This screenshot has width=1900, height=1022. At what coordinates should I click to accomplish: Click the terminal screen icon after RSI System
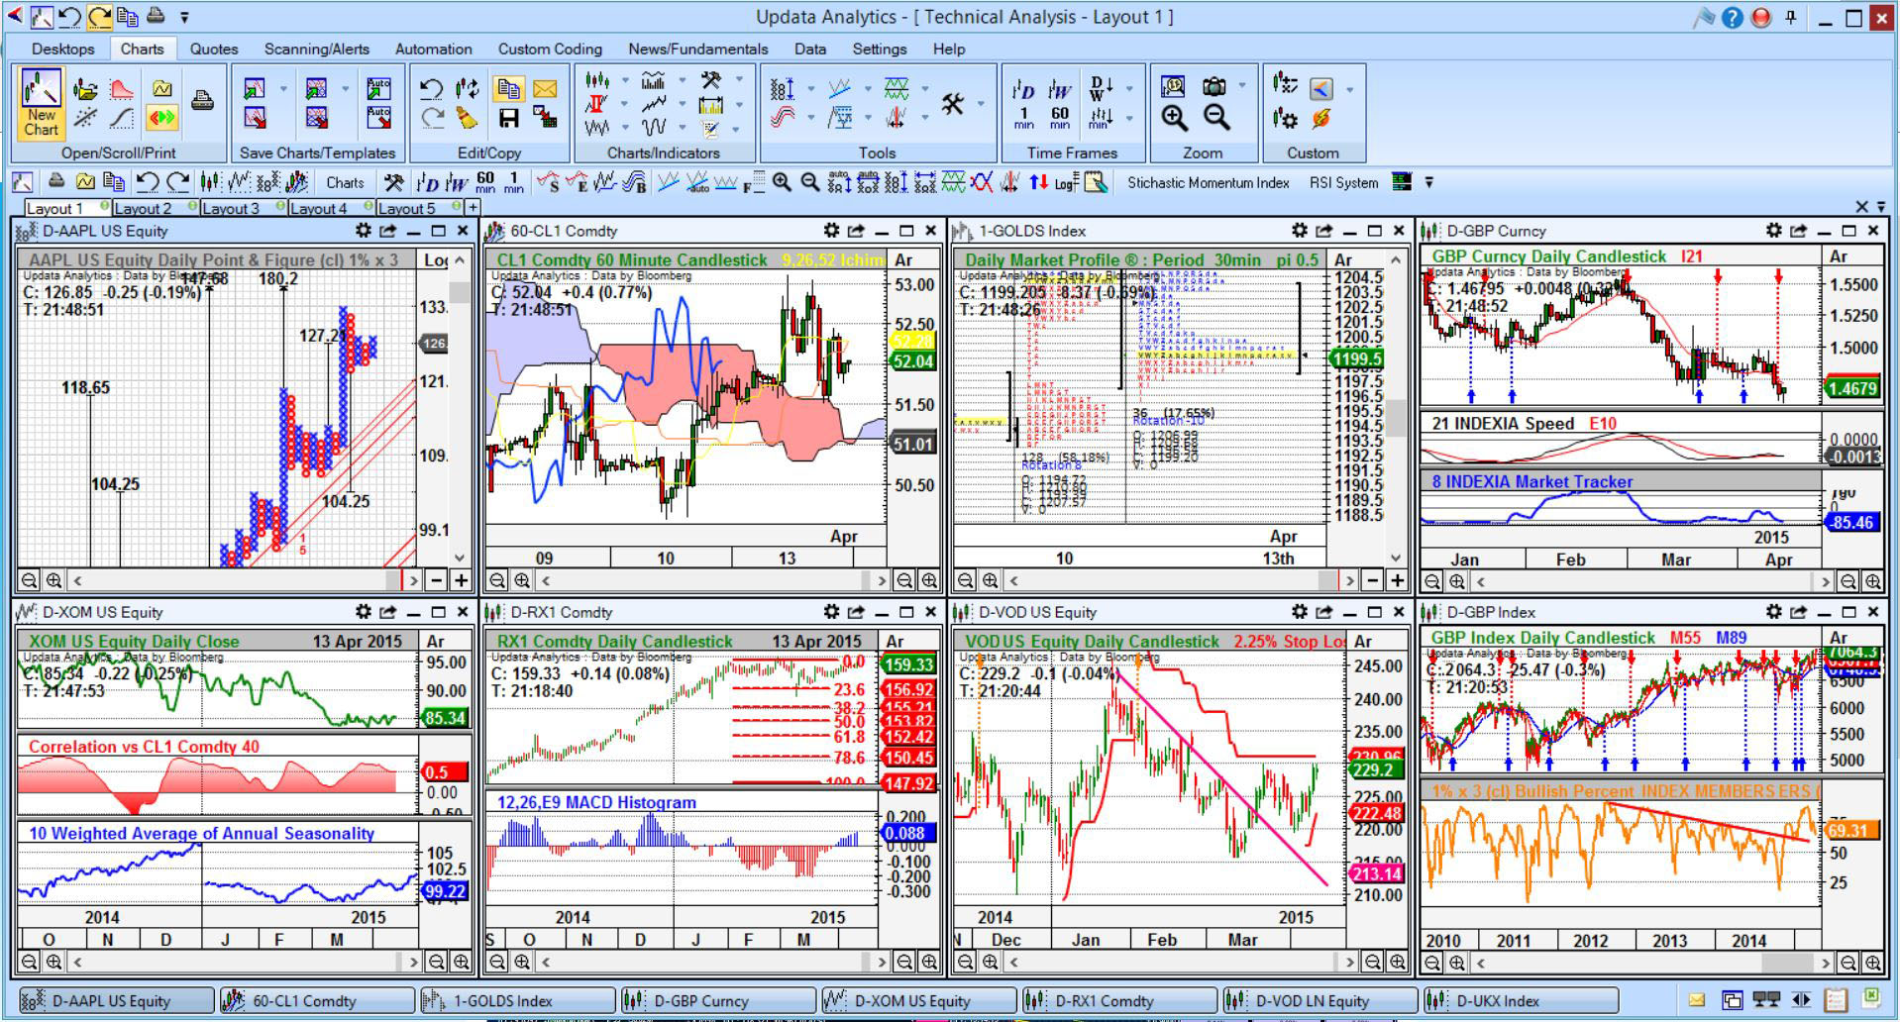tap(1401, 181)
